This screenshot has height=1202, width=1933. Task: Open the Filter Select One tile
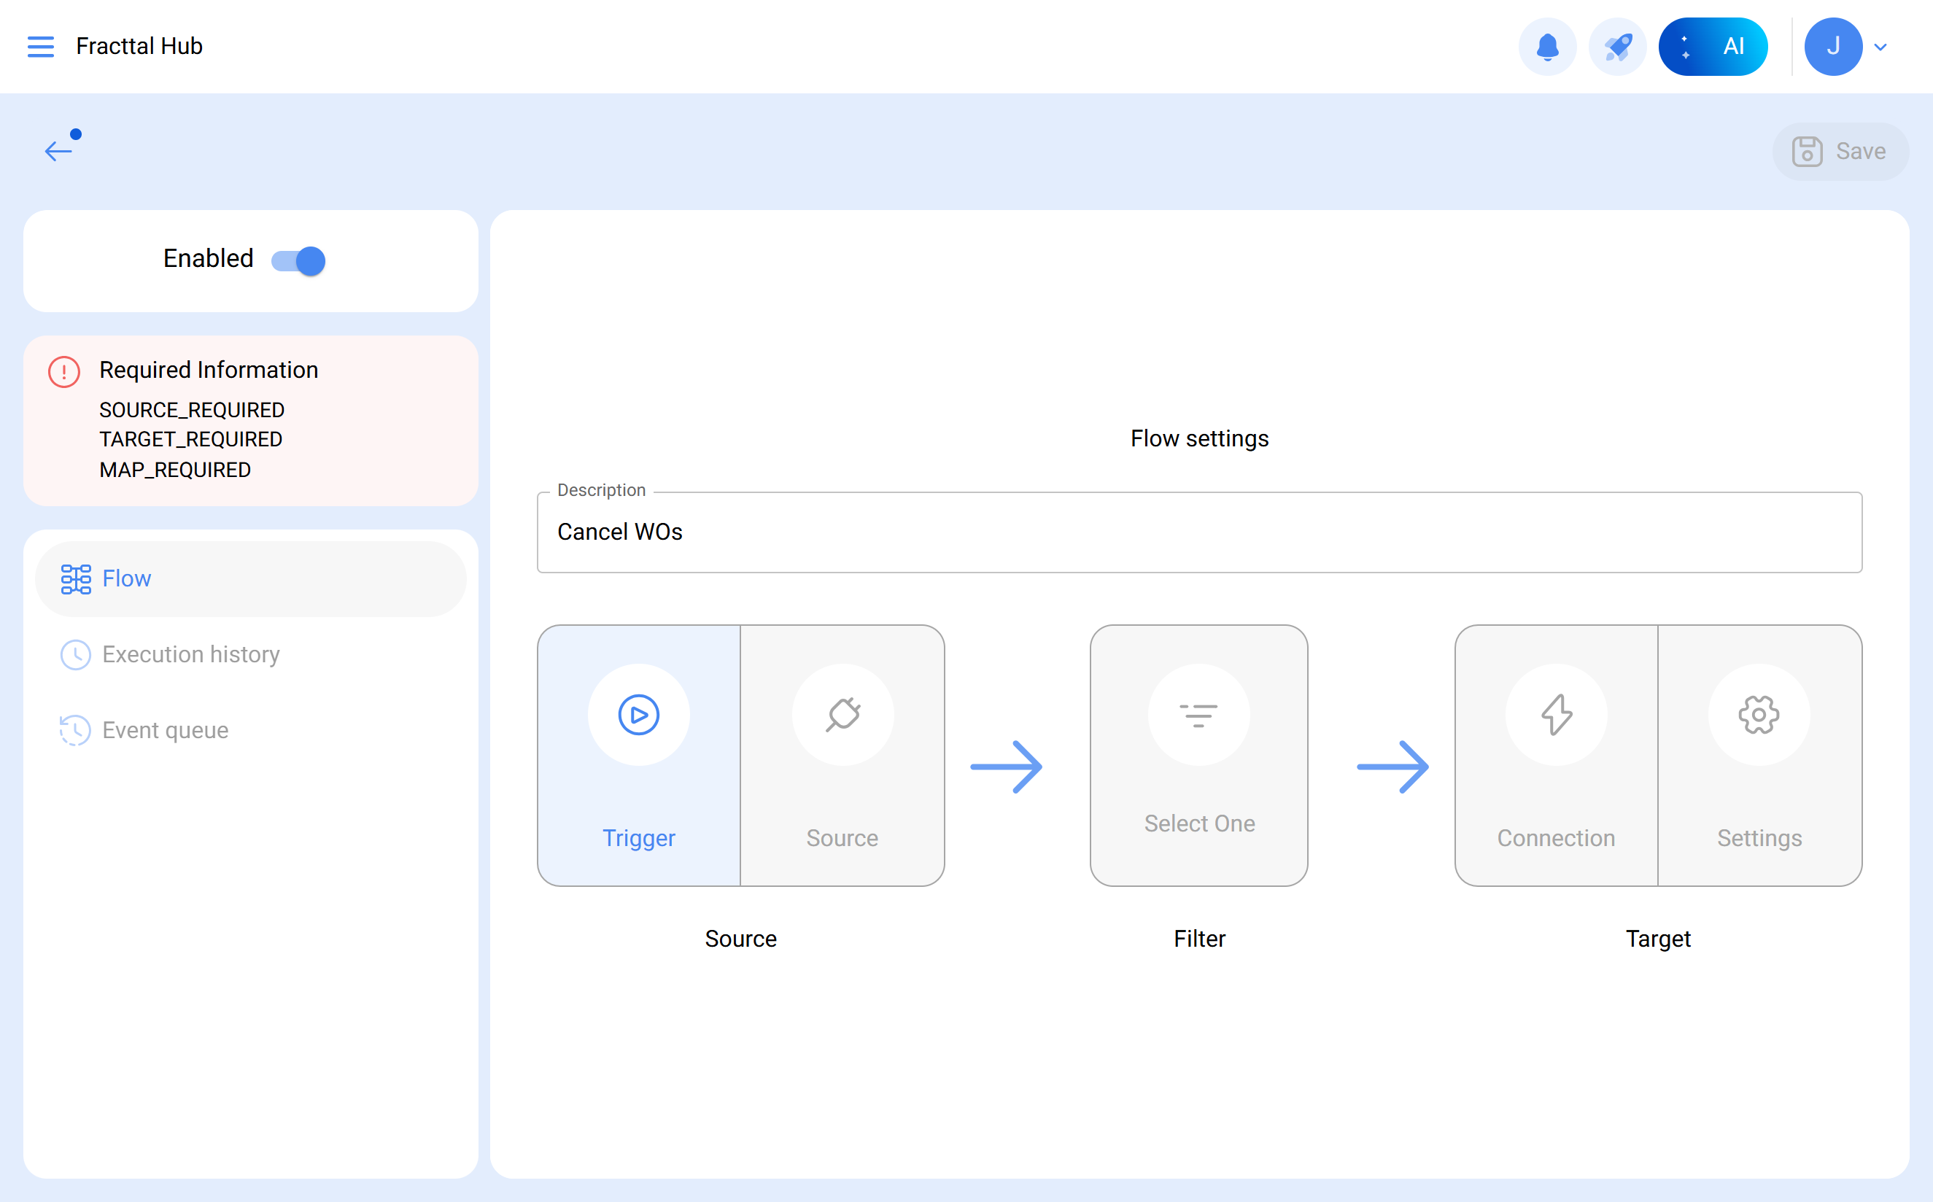point(1198,755)
